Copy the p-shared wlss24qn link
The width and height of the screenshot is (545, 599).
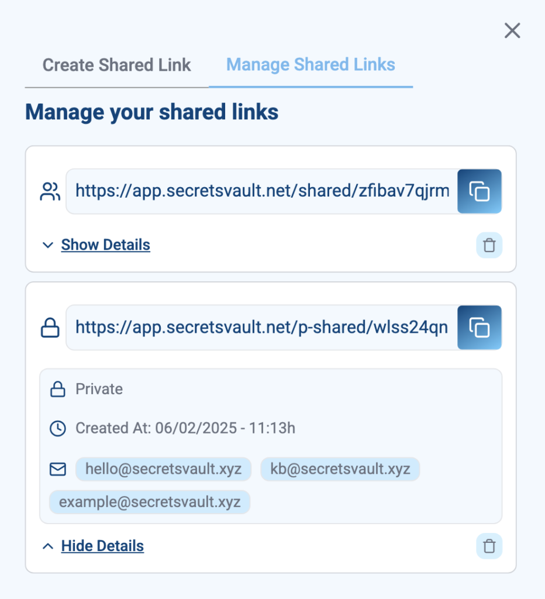point(480,328)
